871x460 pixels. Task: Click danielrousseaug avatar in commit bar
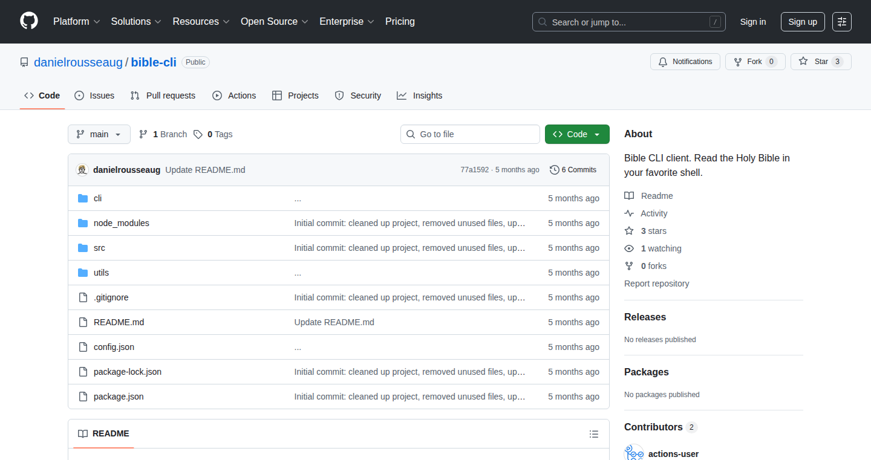point(82,170)
